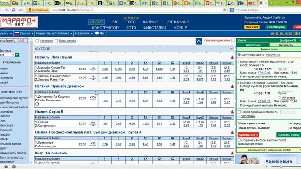Check Серия одиночных ставок по checkbox
Screen dimensions: 301x169
[x=239, y=112]
